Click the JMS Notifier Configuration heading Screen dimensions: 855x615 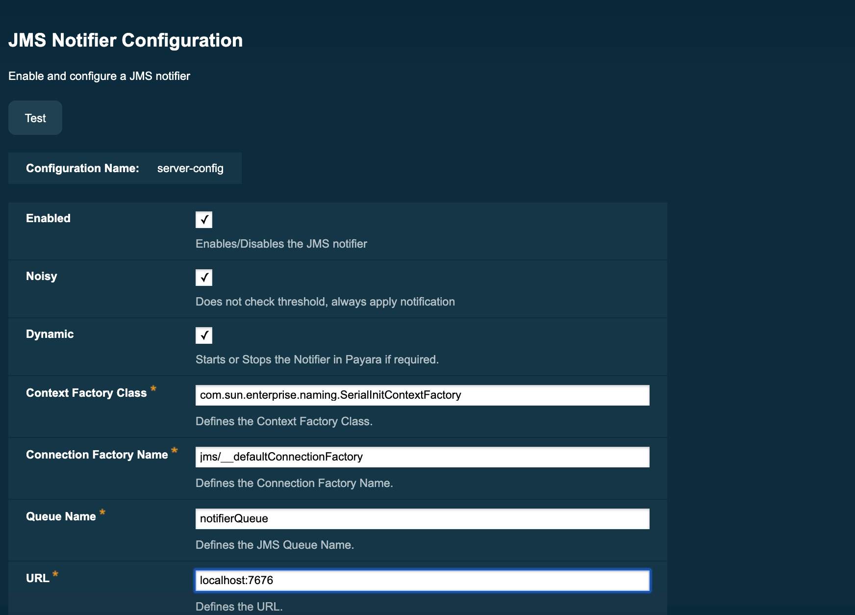126,40
